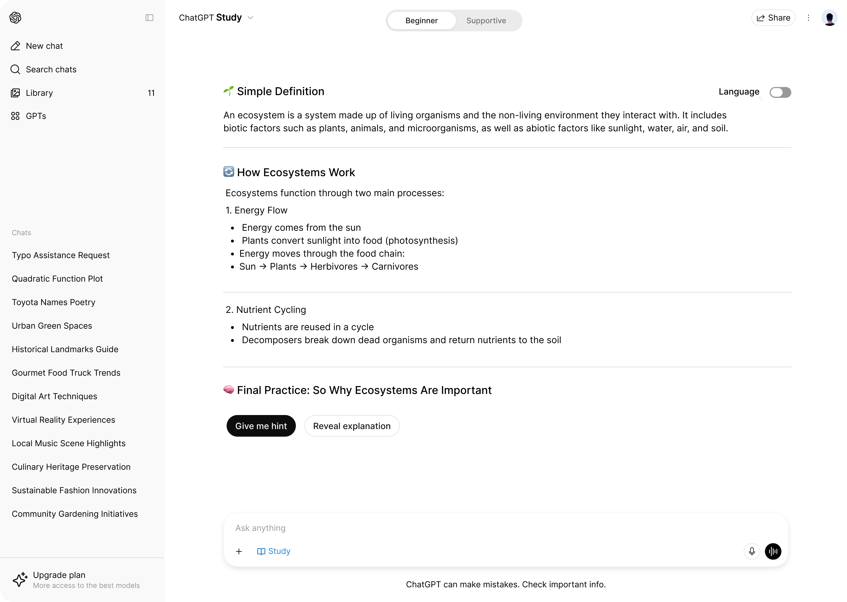847x602 pixels.
Task: Open the GPTs grid icon
Action: (x=15, y=116)
